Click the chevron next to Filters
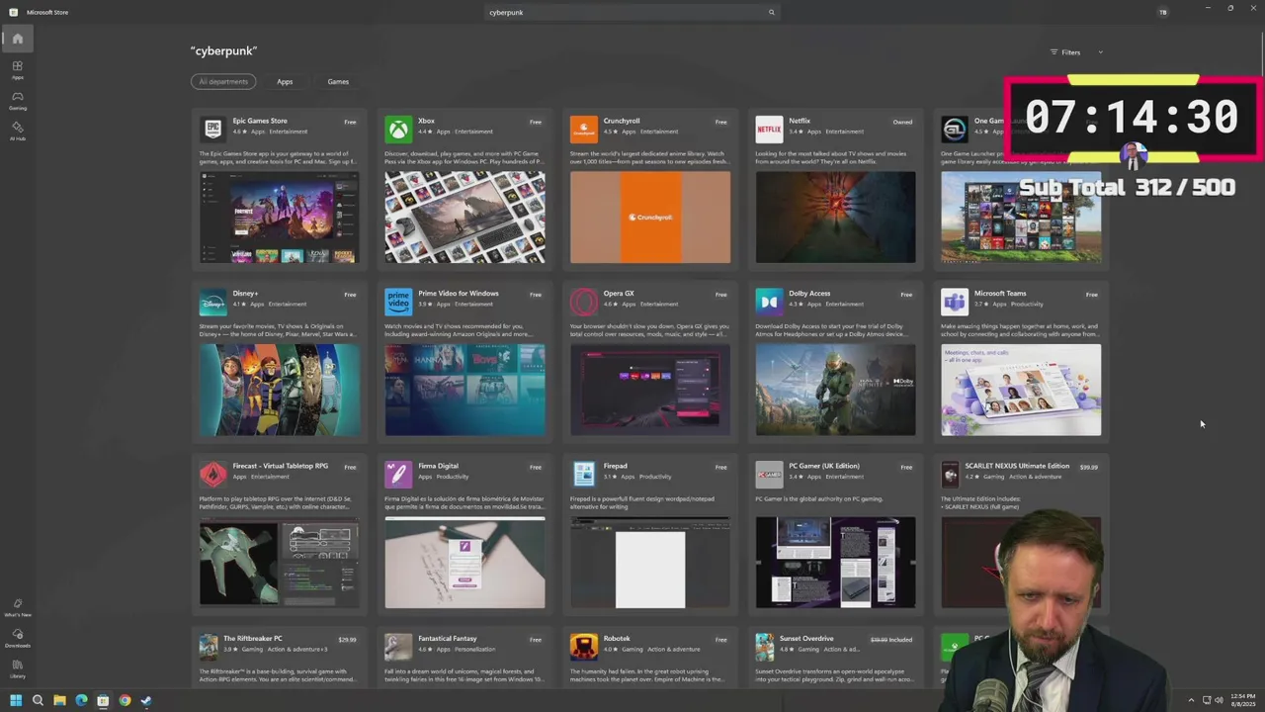 (1100, 52)
